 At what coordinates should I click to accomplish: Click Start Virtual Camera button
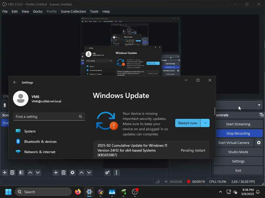pyautogui.click(x=234, y=143)
